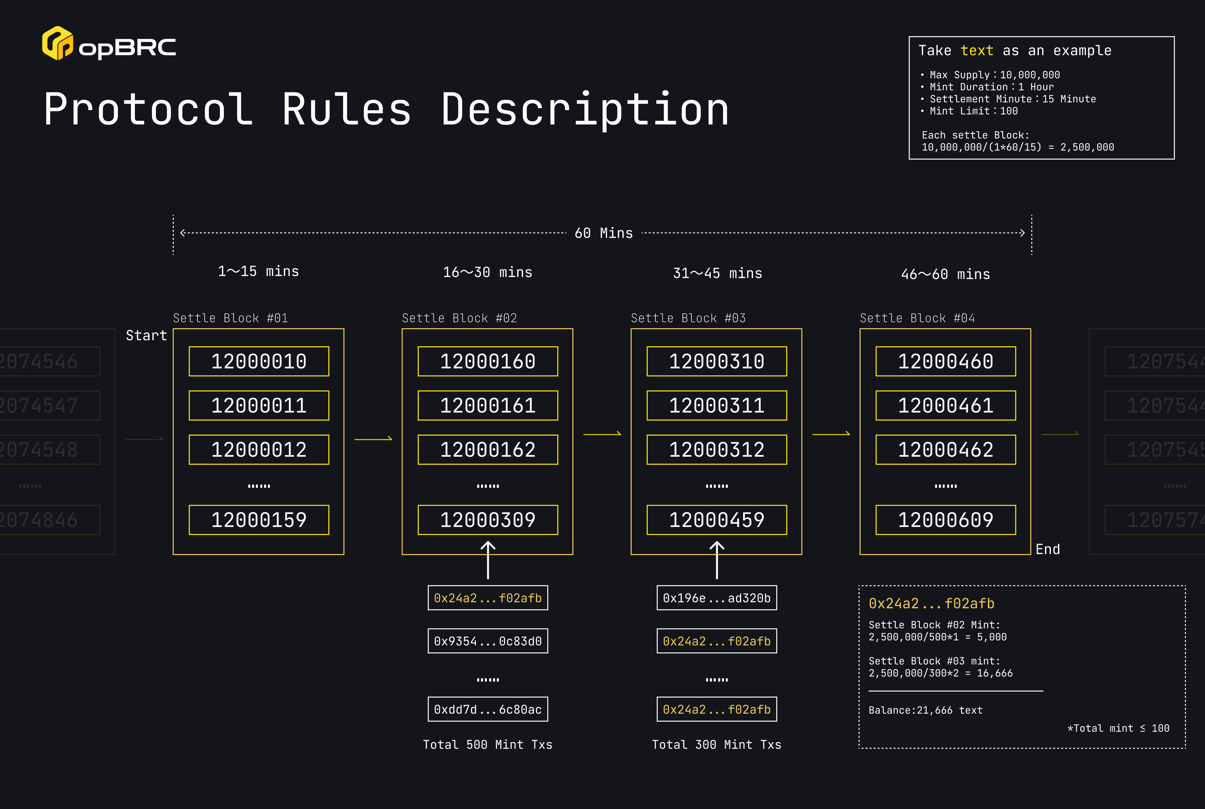Click block number 12000460 in Settle Block #04

click(x=945, y=361)
